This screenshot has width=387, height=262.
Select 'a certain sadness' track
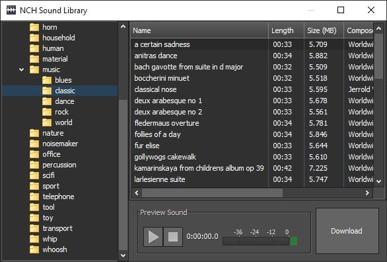(252, 44)
